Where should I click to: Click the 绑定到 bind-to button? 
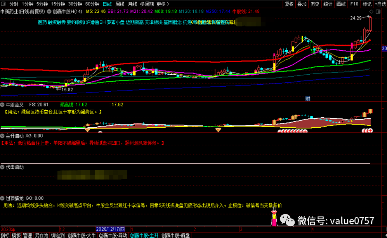(58, 236)
